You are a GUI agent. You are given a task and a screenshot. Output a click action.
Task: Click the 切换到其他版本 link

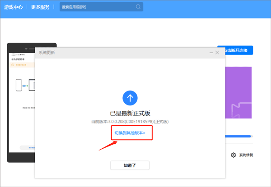point(130,133)
